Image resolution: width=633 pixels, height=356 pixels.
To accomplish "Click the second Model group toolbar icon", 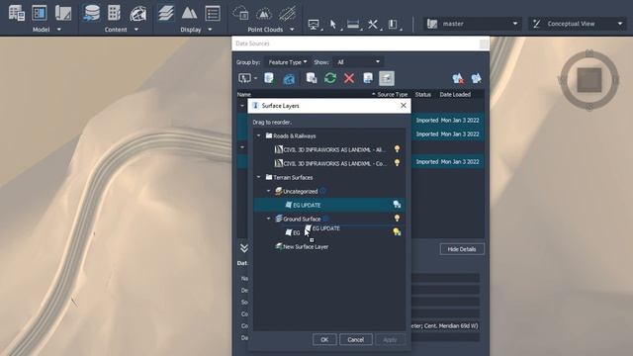I will click(40, 13).
